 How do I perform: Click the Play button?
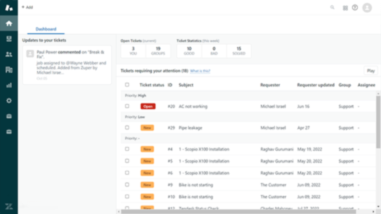point(370,71)
